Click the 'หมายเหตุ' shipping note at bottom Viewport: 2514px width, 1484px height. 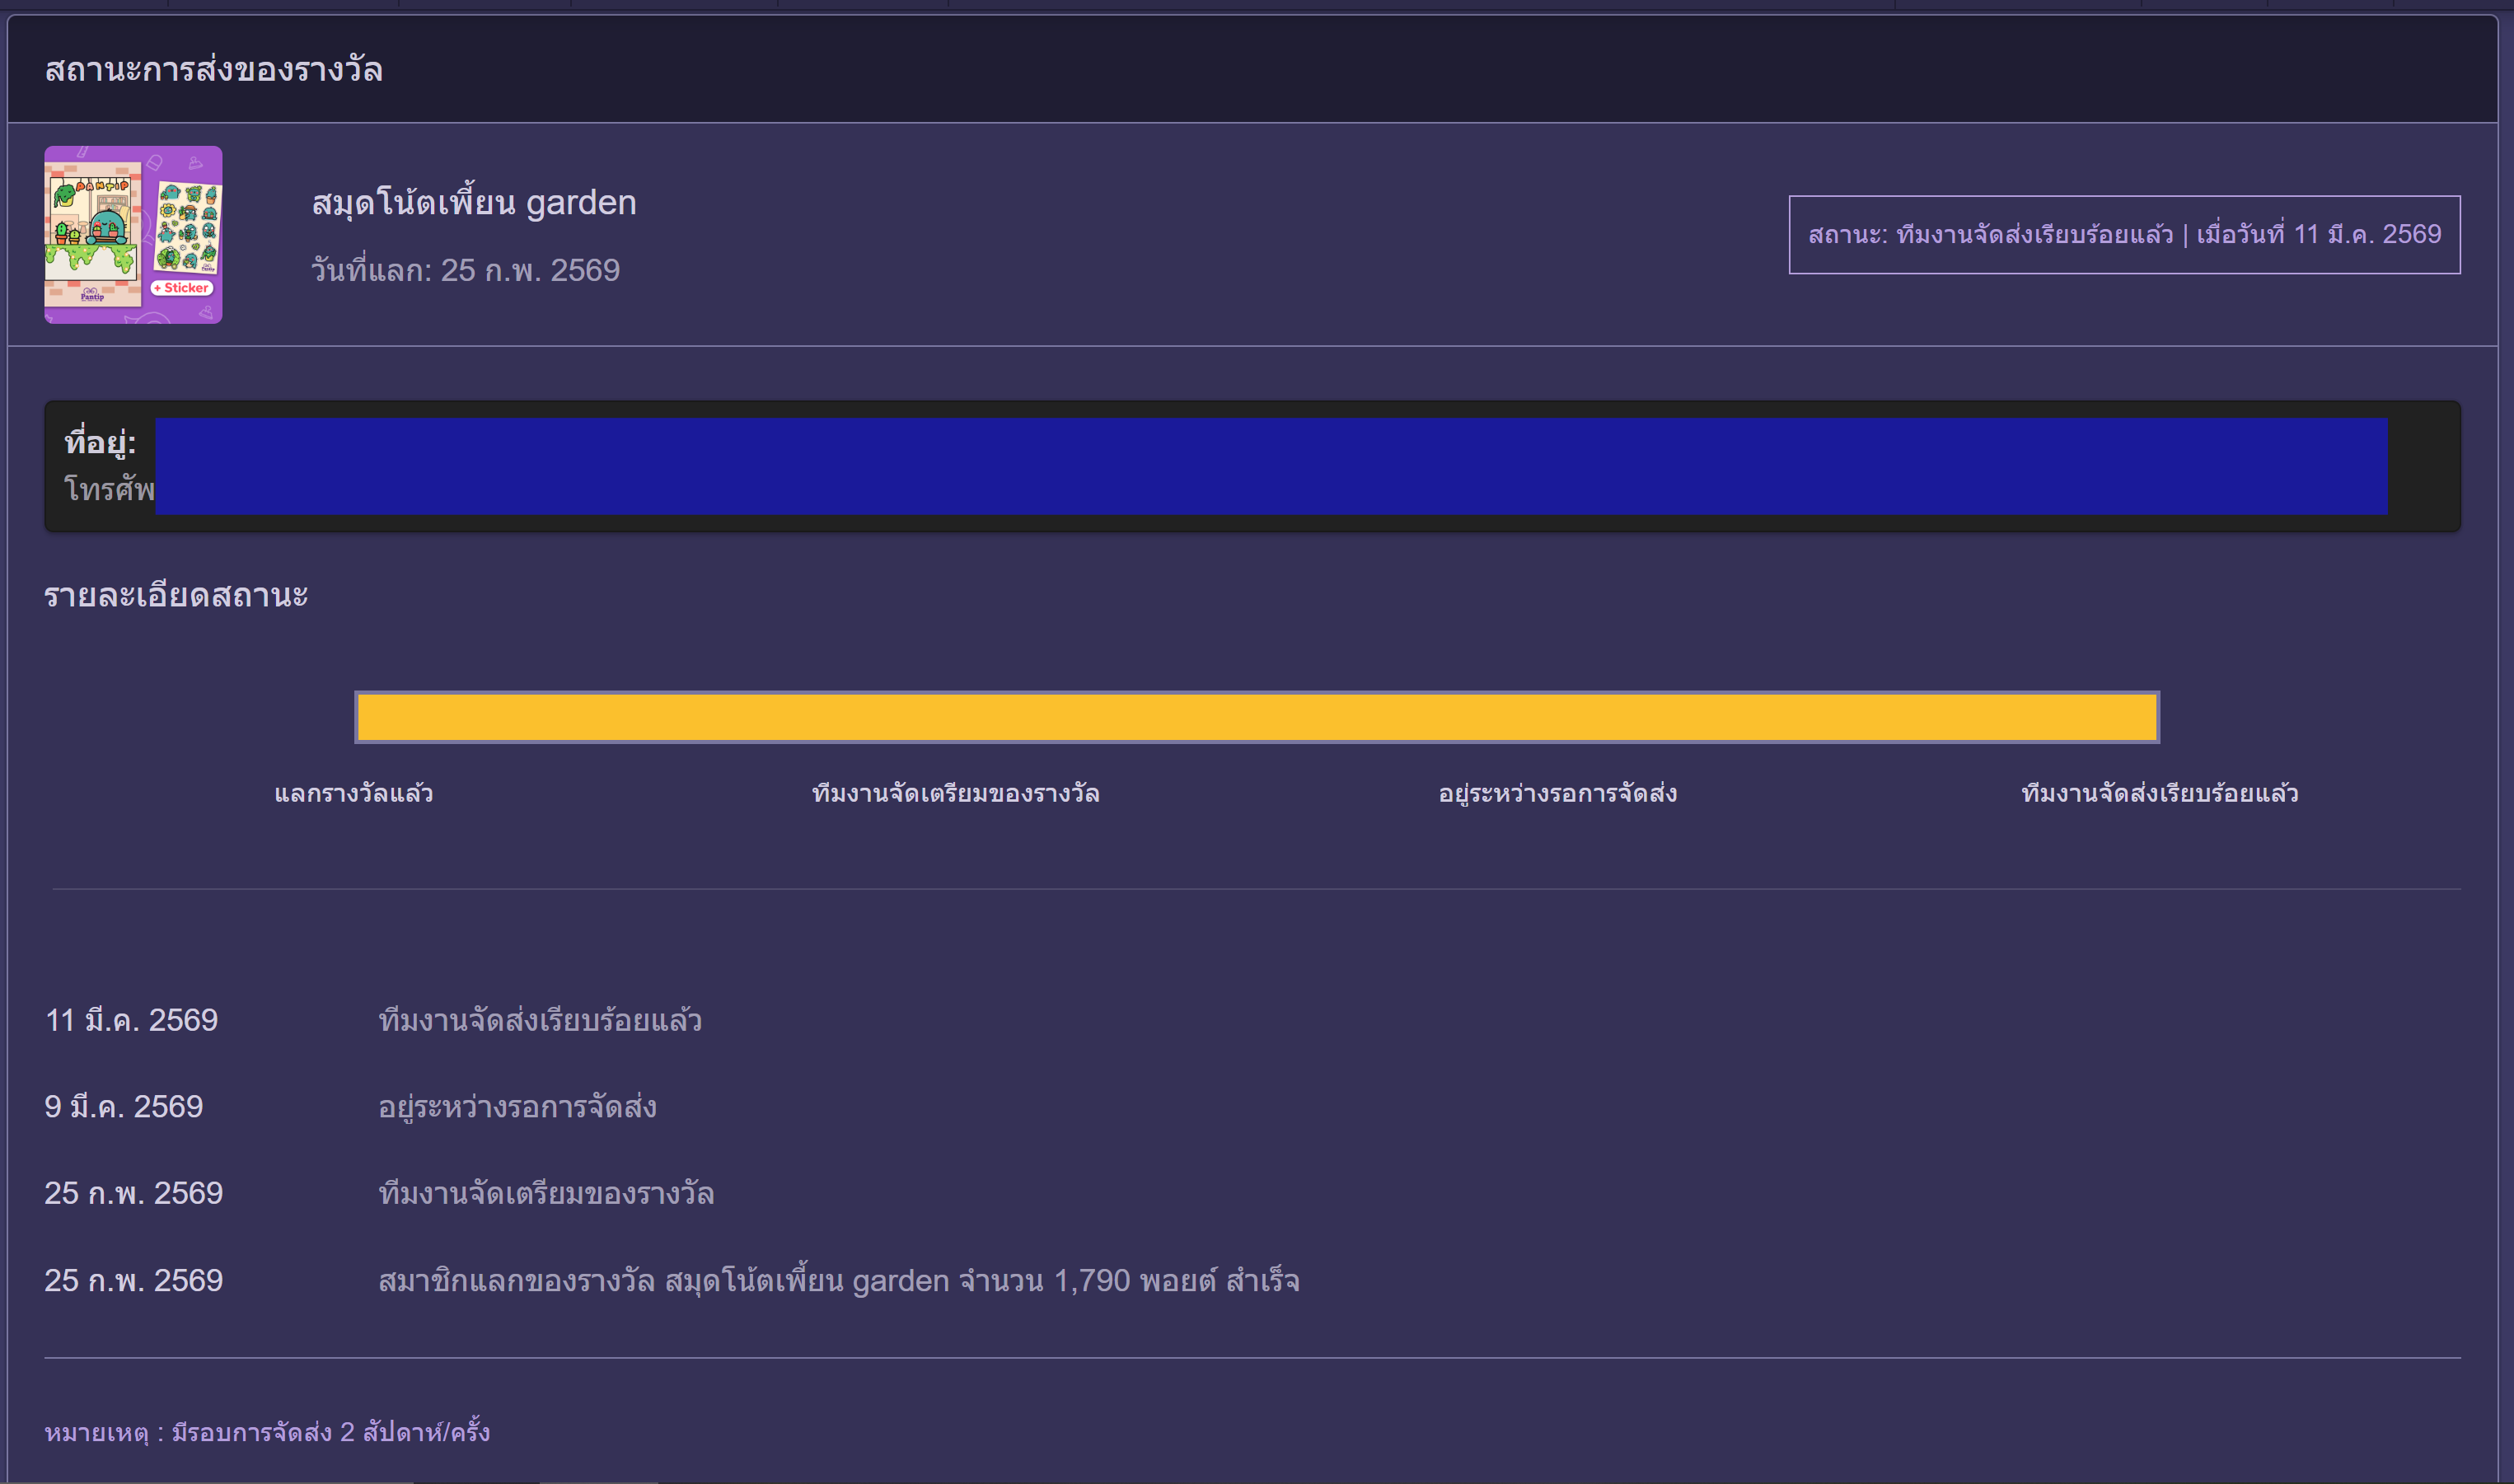[x=267, y=1432]
